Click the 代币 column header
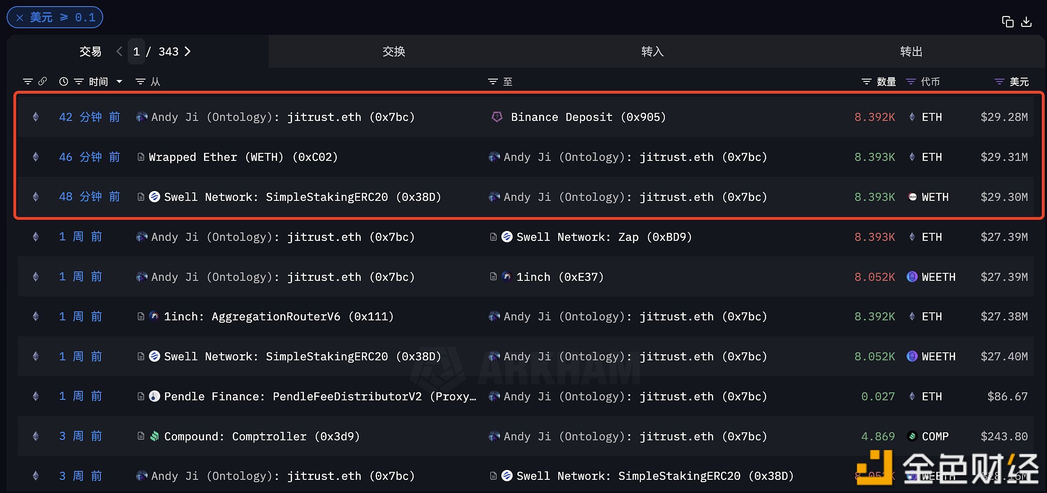This screenshot has width=1047, height=493. click(x=931, y=82)
